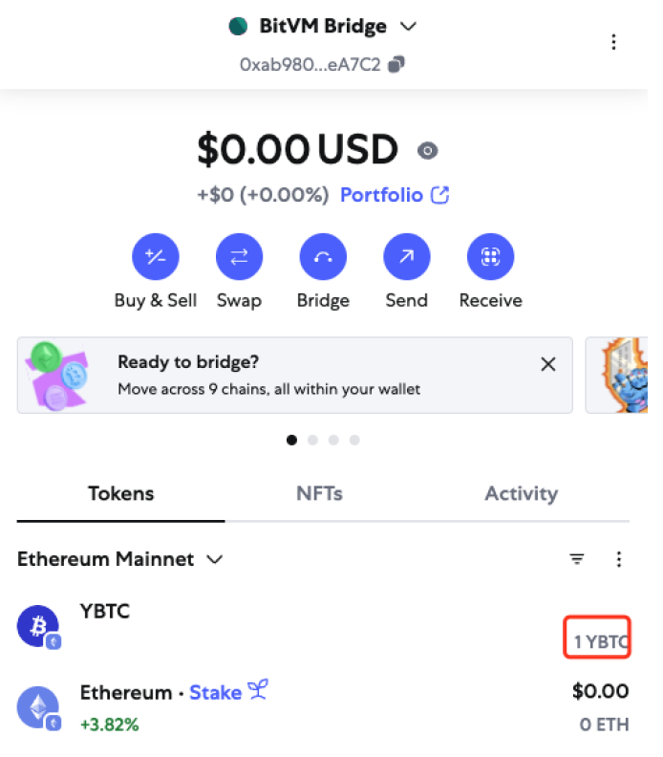The image size is (663, 757).
Task: Hide the balance with eye icon
Action: [427, 151]
